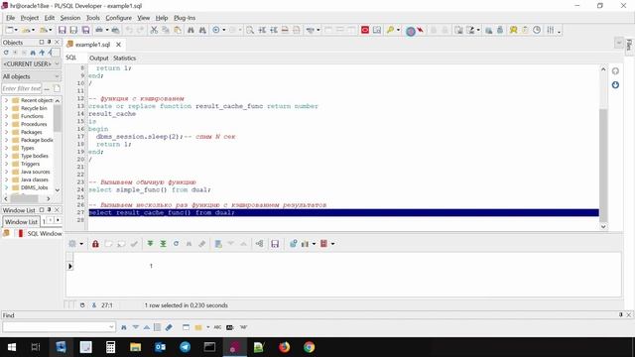Click the result cell with value 1
This screenshot has height=357, width=635.
click(151, 266)
